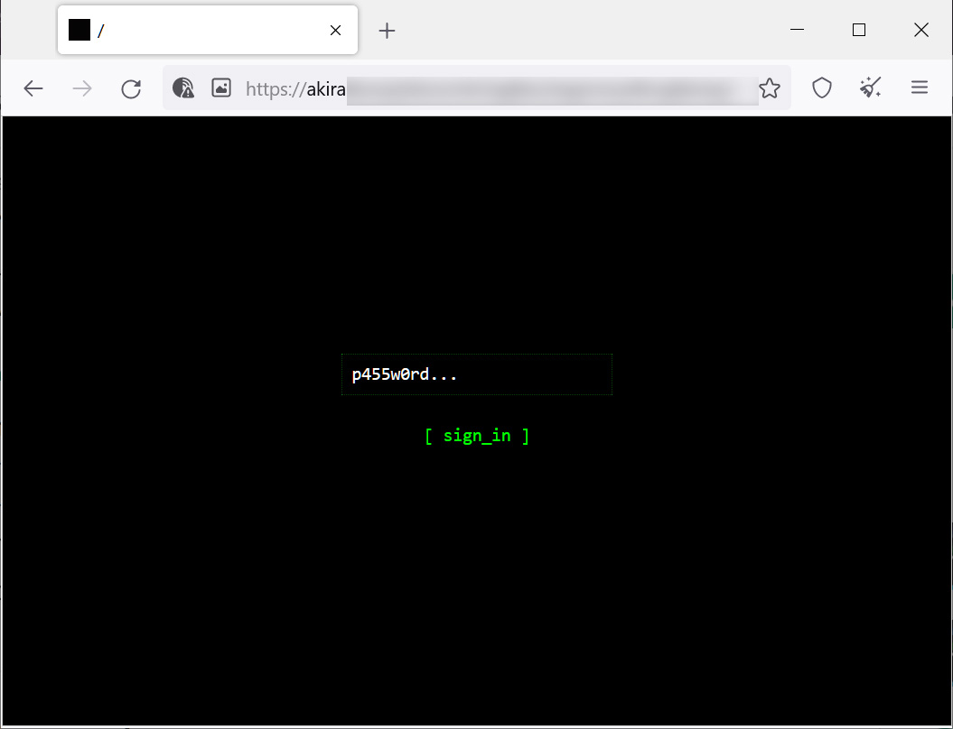
Task: Open the tracking protection shield
Action: coord(821,88)
